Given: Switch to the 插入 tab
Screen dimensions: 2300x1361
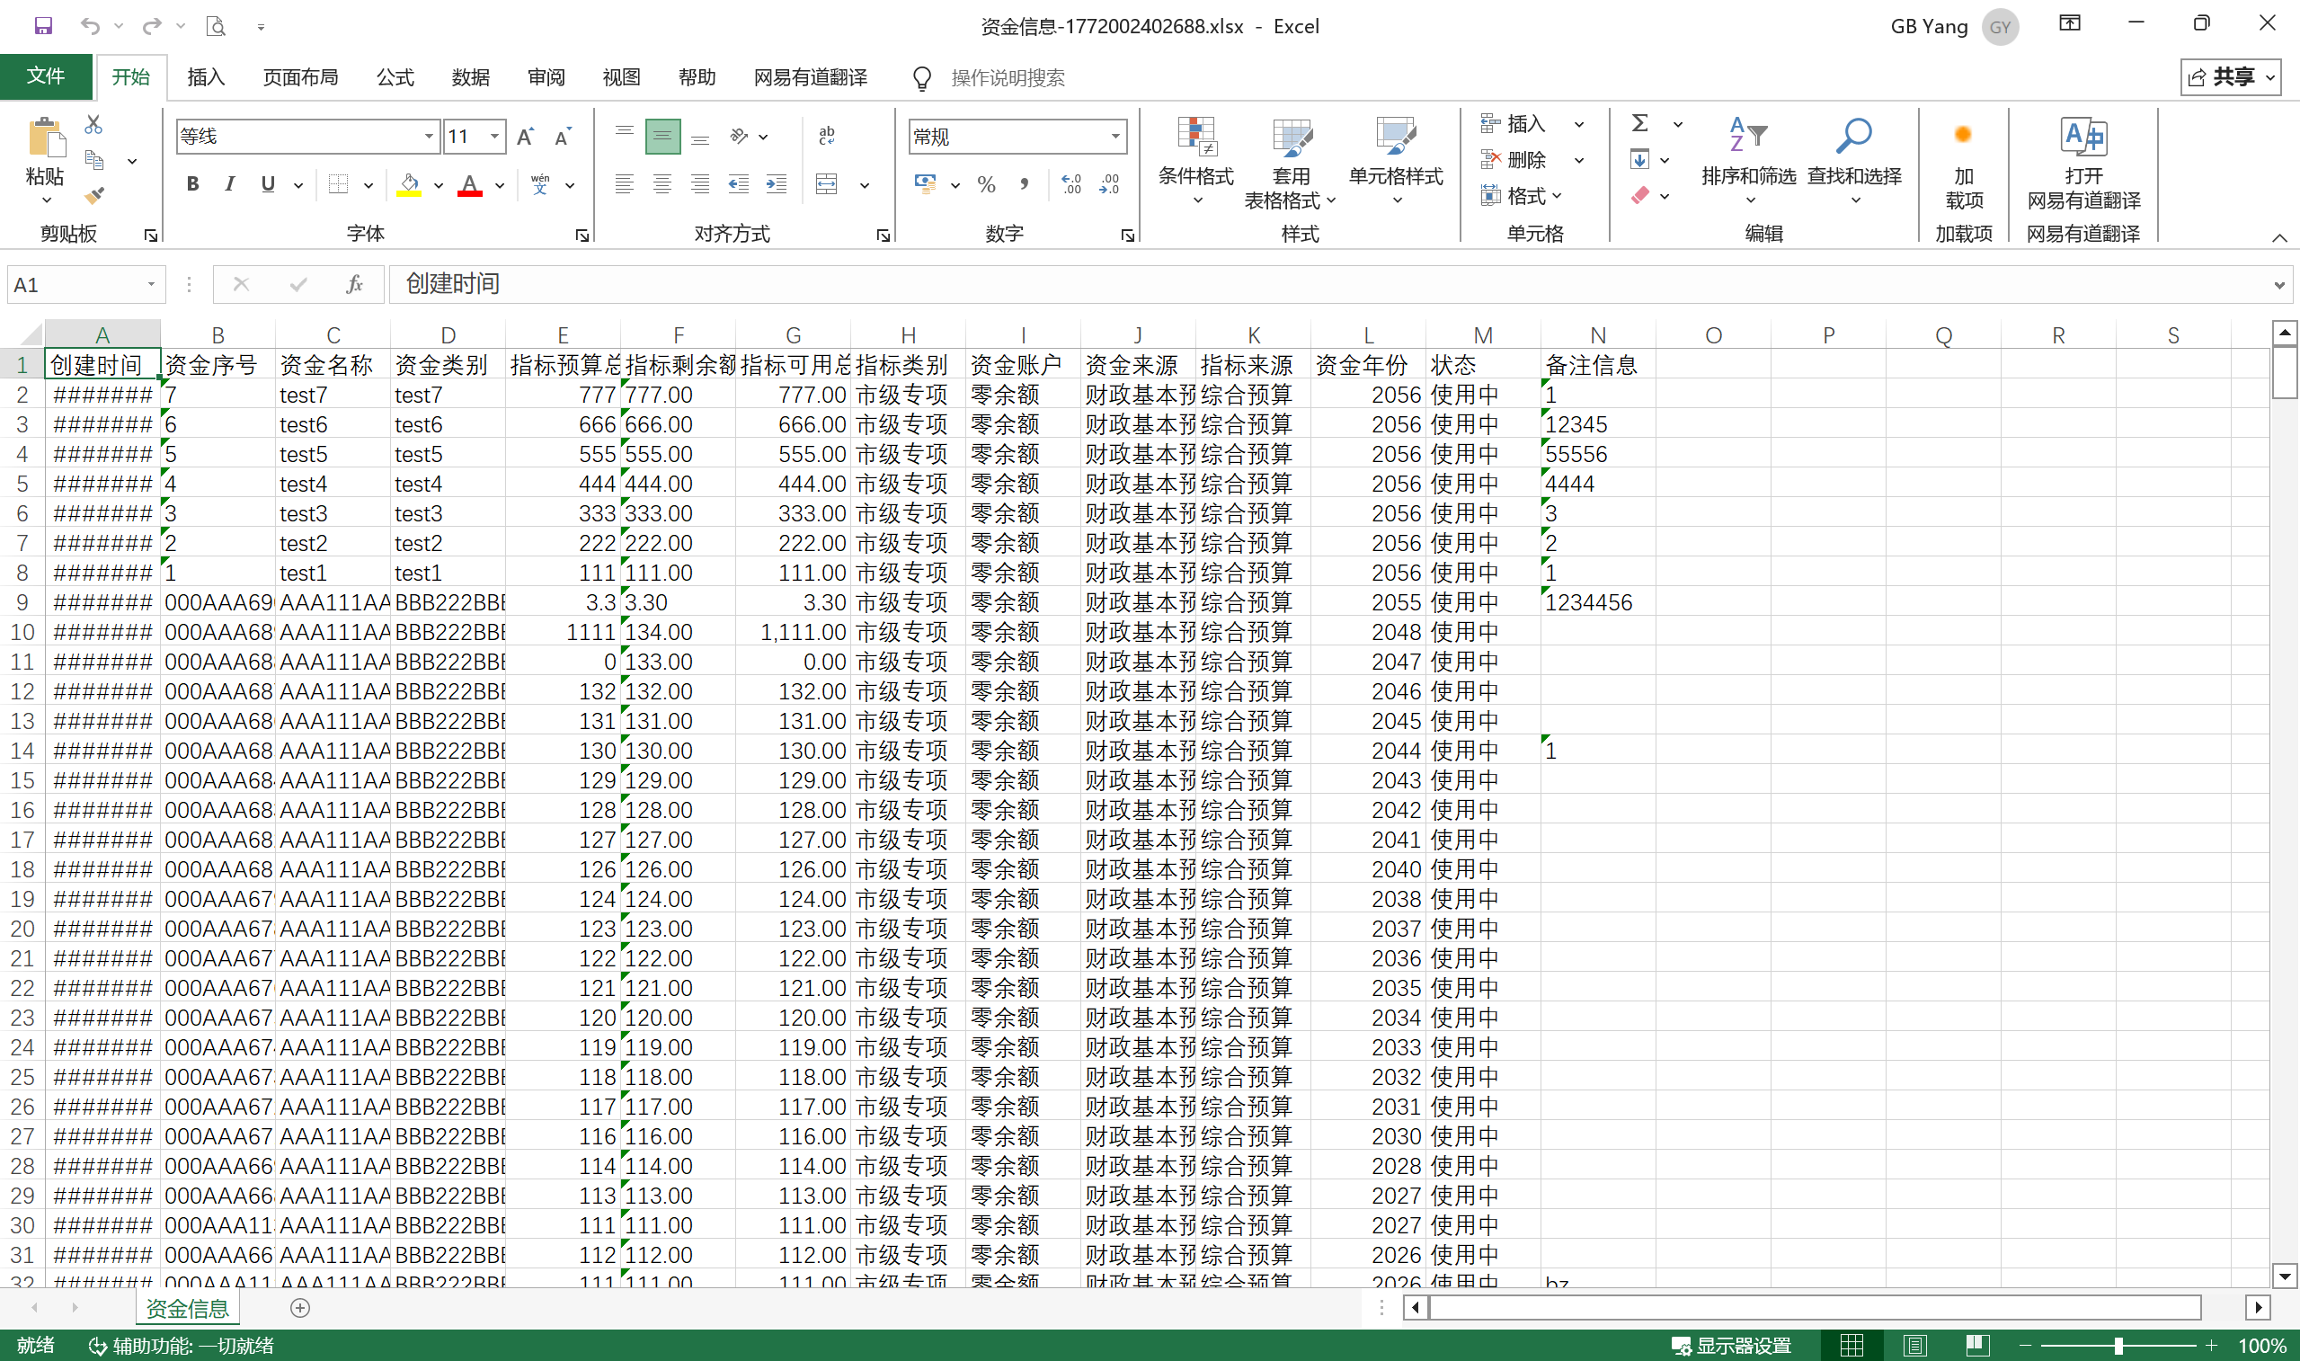Looking at the screenshot, I should click(x=205, y=77).
